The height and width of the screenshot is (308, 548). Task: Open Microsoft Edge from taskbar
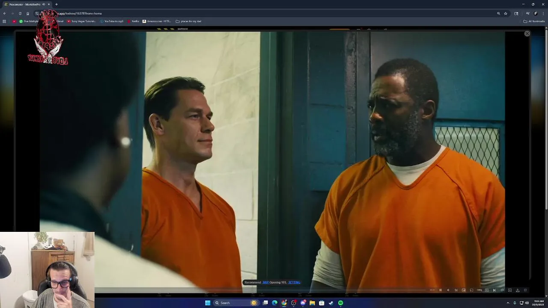point(275,303)
